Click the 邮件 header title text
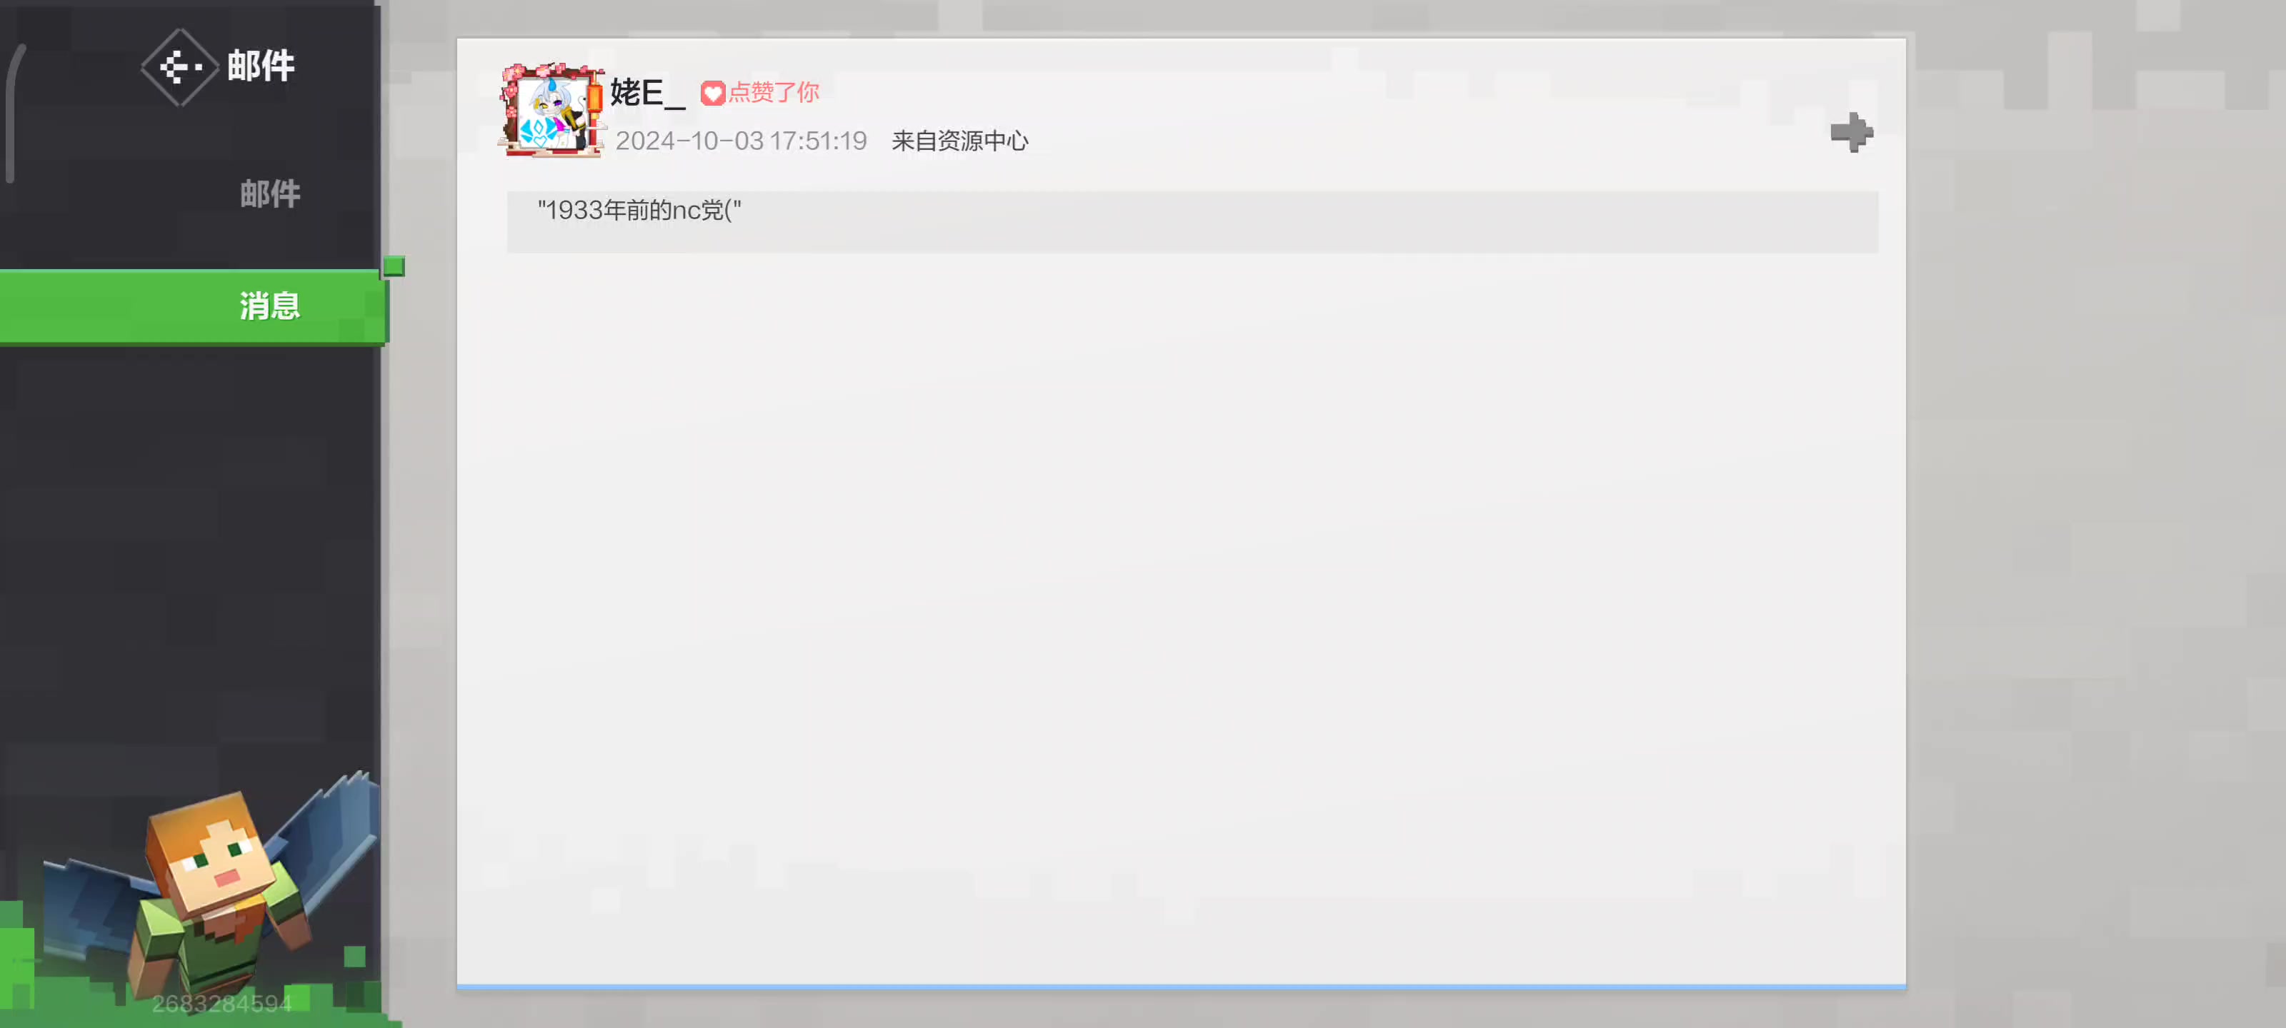The width and height of the screenshot is (2286, 1028). point(260,66)
